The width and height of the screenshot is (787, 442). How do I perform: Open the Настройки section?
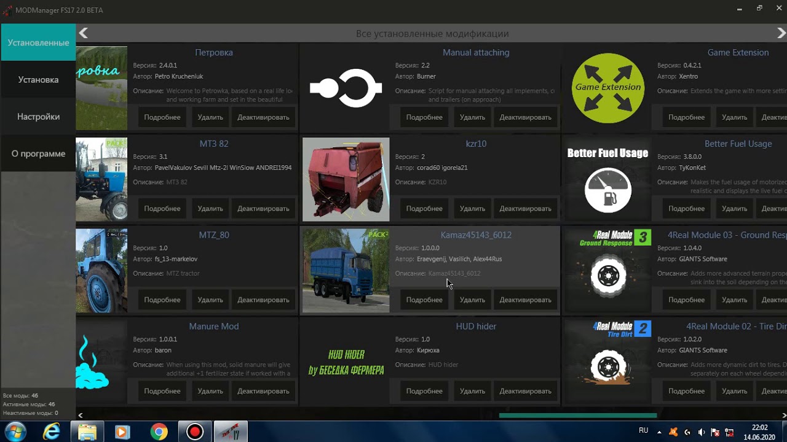pyautogui.click(x=38, y=117)
